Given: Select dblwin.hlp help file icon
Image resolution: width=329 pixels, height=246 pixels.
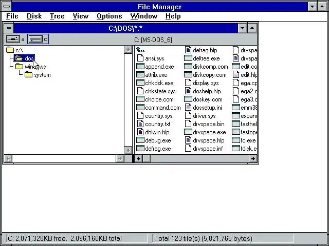Looking at the screenshot, I should (x=140, y=132).
